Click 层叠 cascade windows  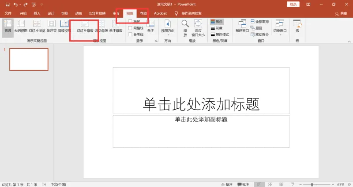(x=256, y=28)
